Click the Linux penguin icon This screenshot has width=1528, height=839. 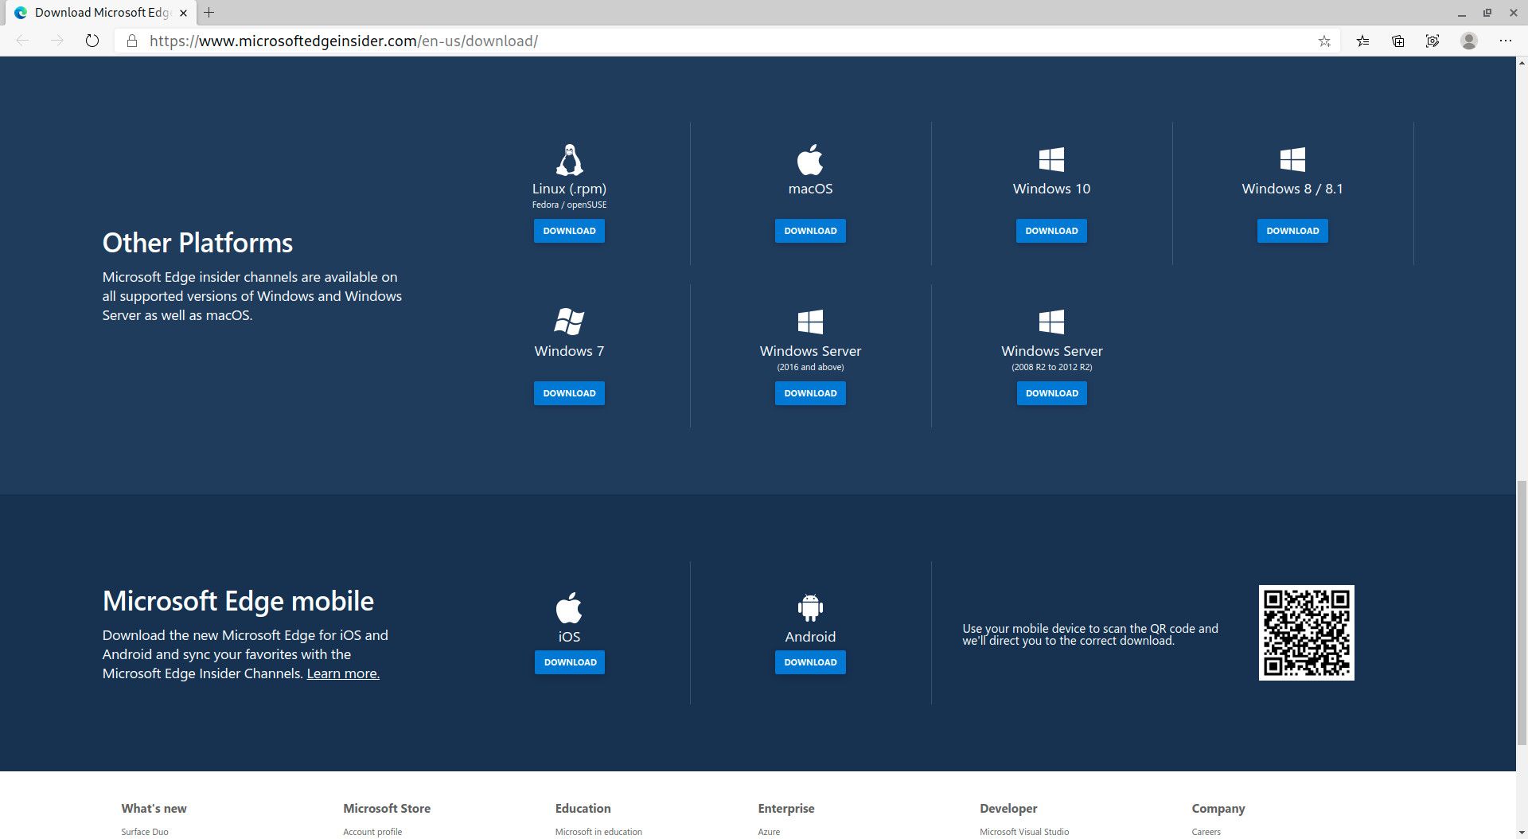[x=569, y=160]
